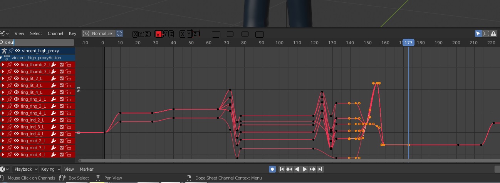Image resolution: width=500 pixels, height=183 pixels.
Task: Uncheck mute checkbox for fing_lit_3_L
Action: tap(62, 85)
